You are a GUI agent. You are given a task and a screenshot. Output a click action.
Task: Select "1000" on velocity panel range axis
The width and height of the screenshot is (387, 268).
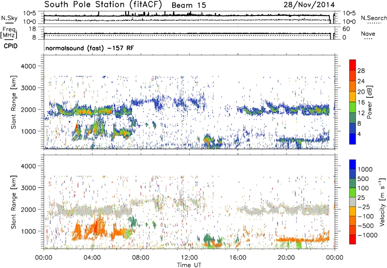pos(28,231)
